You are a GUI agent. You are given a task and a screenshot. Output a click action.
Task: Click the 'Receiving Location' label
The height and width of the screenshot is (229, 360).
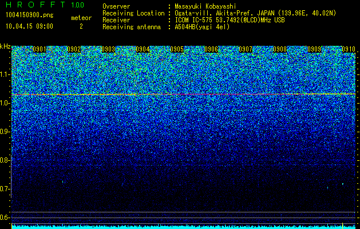pyautogui.click(x=133, y=13)
